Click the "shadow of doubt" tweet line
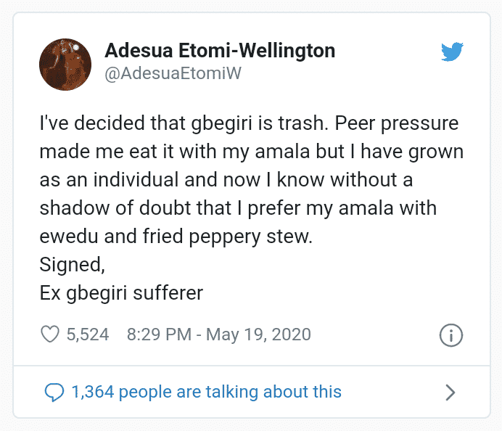 (x=238, y=208)
